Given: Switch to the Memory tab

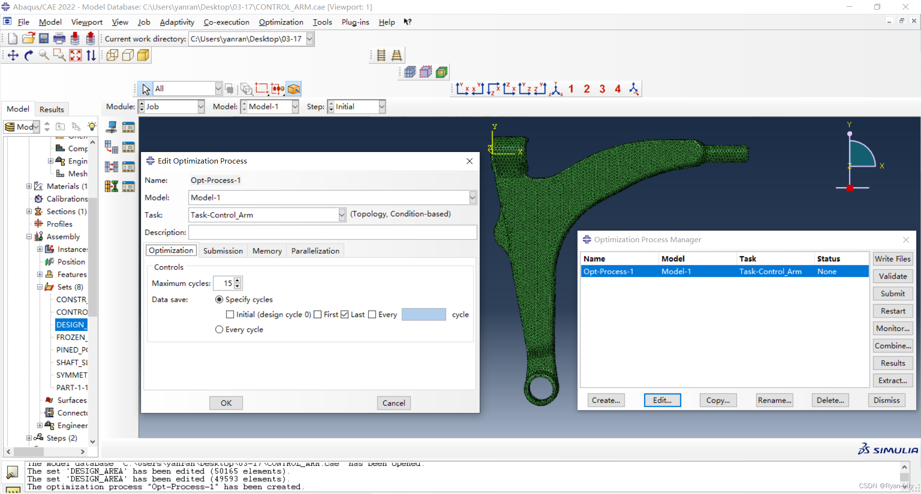Looking at the screenshot, I should point(267,251).
